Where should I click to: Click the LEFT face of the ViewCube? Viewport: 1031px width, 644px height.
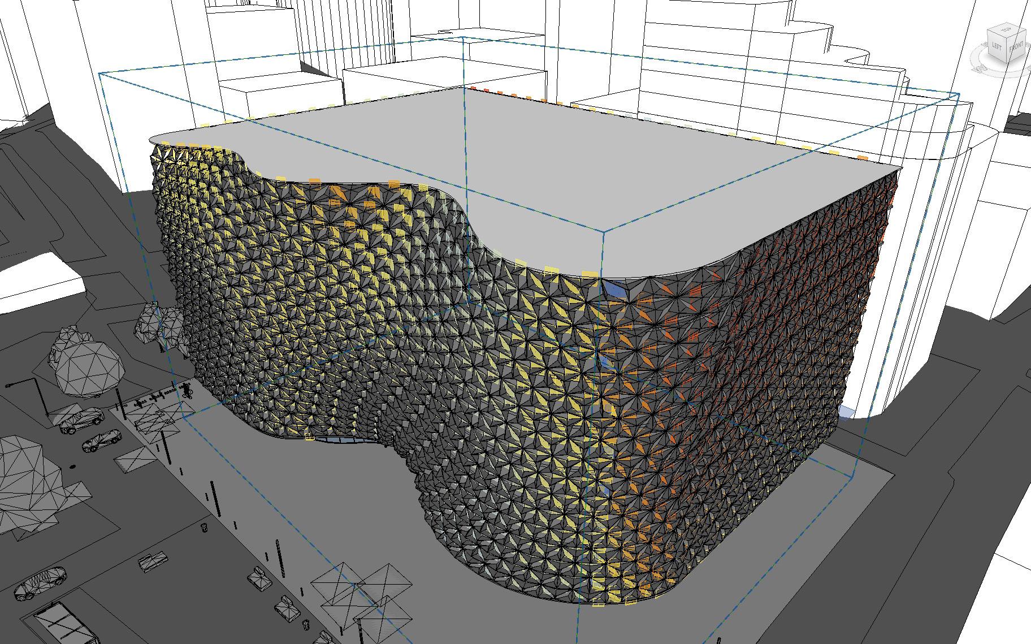click(997, 46)
